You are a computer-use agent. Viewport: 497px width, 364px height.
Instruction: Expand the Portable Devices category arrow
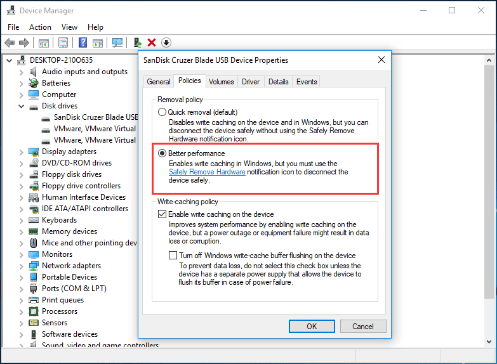coord(21,278)
